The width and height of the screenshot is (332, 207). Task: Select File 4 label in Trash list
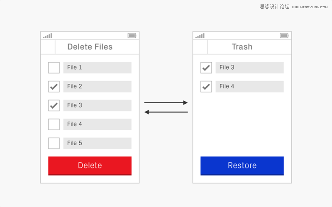tap(250, 86)
